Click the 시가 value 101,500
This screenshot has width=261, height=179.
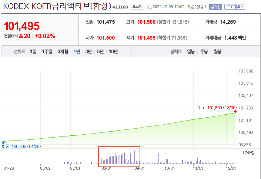pos(106,38)
